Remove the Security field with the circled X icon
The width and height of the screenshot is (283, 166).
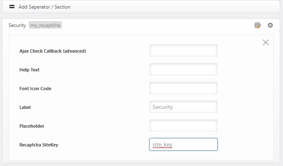click(x=270, y=25)
